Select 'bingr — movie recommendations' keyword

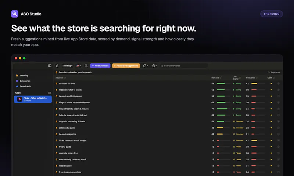(75, 103)
